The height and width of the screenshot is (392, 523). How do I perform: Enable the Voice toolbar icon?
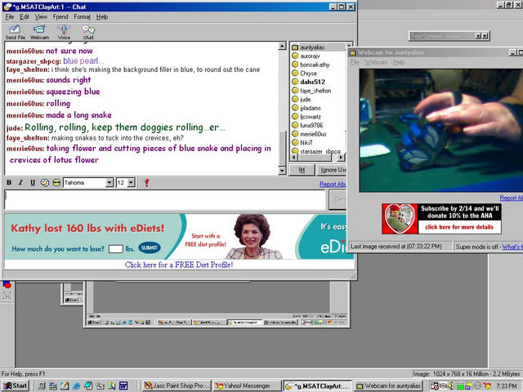click(x=64, y=33)
